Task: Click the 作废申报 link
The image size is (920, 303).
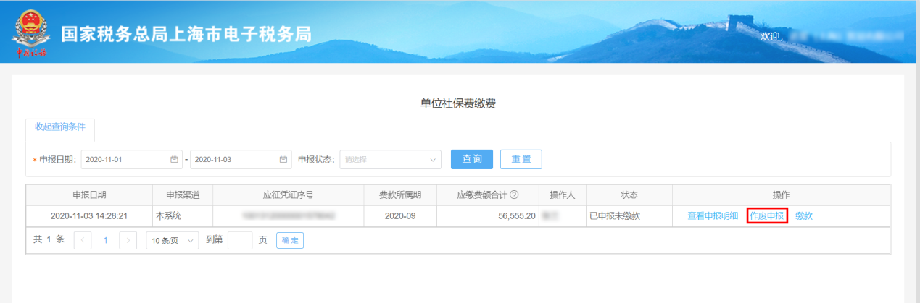Action: [x=766, y=215]
